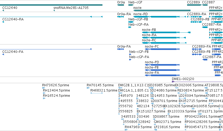
Task: Open the CG12640-RA transcript label
Action: click(13, 19)
